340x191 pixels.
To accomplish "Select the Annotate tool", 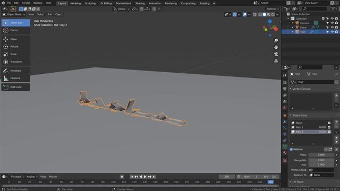I will [x=15, y=71].
